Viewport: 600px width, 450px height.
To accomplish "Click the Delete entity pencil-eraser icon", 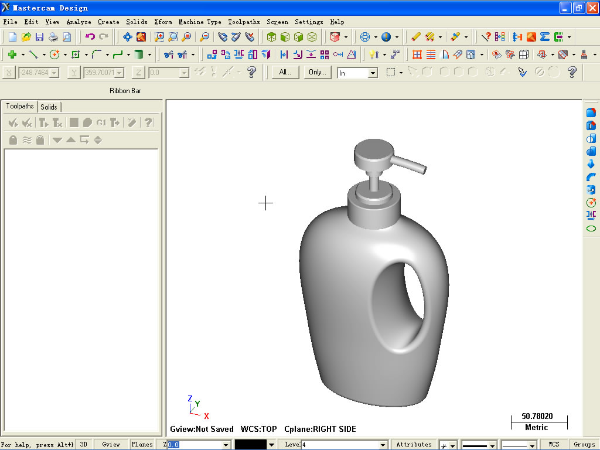I will pyautogui.click(x=415, y=37).
